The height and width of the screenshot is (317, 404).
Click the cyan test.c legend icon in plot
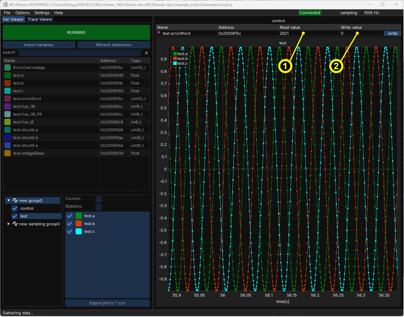click(175, 64)
